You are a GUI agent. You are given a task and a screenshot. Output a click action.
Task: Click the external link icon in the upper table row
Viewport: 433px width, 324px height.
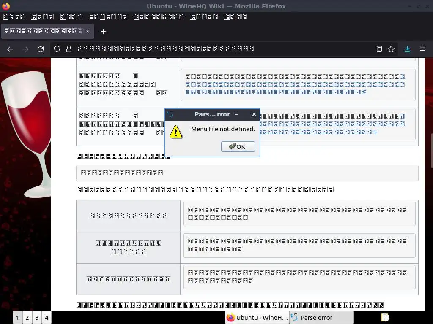(x=364, y=92)
